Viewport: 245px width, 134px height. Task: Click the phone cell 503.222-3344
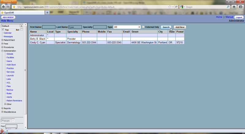(89, 42)
